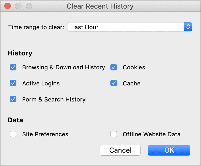Open the 'Last Hour' time range selector
Image resolution: width=201 pixels, height=166 pixels.
coord(126,27)
